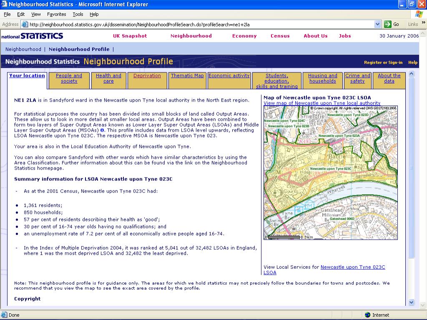Click the '30 per cent of 16-74 year olds' bullet
The width and height of the screenshot is (427, 320).
point(95,227)
